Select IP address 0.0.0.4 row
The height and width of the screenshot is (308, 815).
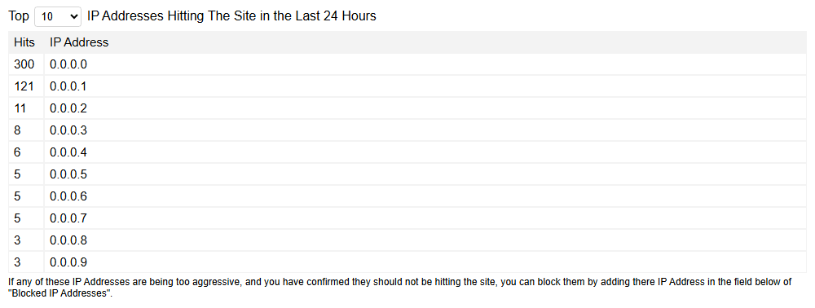pos(407,152)
